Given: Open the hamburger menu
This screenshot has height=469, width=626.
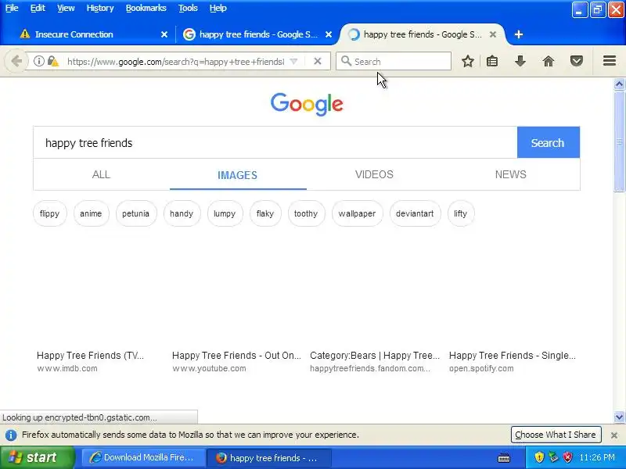Looking at the screenshot, I should point(610,61).
